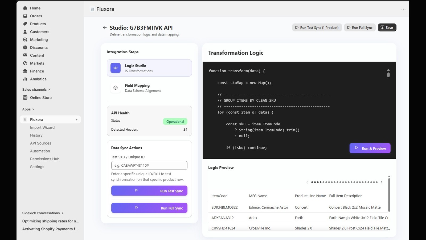This screenshot has height=240, width=426.
Task: Click purple Run Full Sync button
Action: [149, 208]
